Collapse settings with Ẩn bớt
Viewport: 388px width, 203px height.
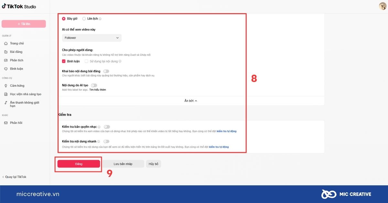[x=191, y=101]
